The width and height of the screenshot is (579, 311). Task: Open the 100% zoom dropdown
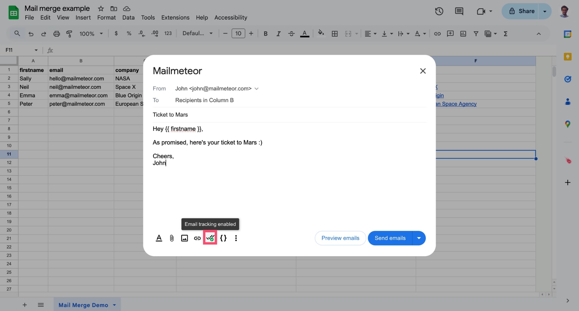click(91, 34)
